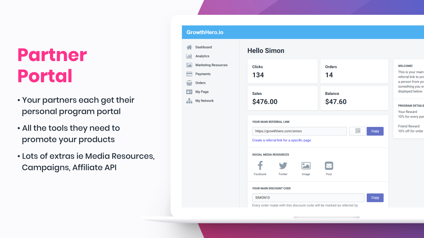This screenshot has width=424, height=238.
Task: Copy the main referral link
Action: coord(375,131)
